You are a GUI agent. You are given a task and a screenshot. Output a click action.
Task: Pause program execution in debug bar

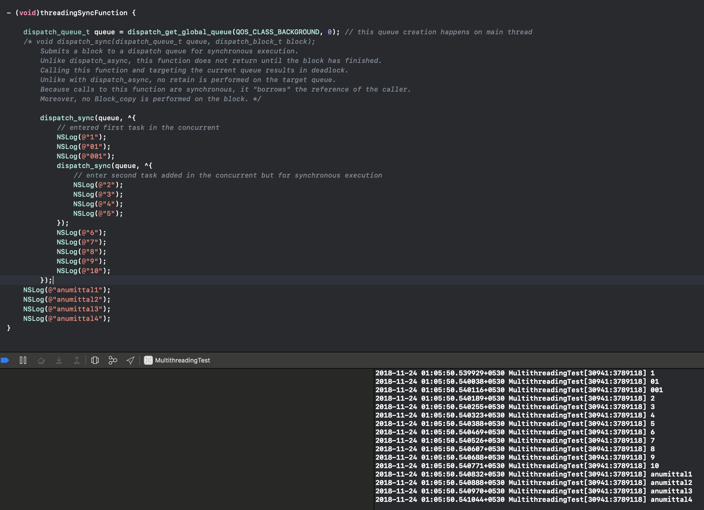23,360
